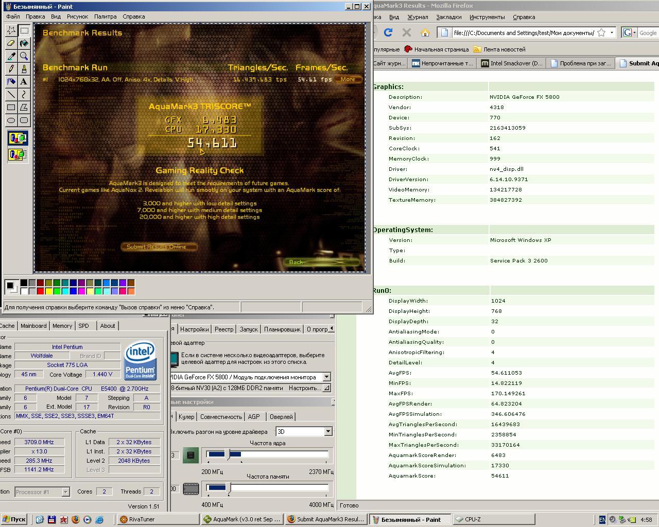Viewport: 659px width, 527px height.
Task: Select the Rounded Rectangle shape tool
Action: coord(24,120)
